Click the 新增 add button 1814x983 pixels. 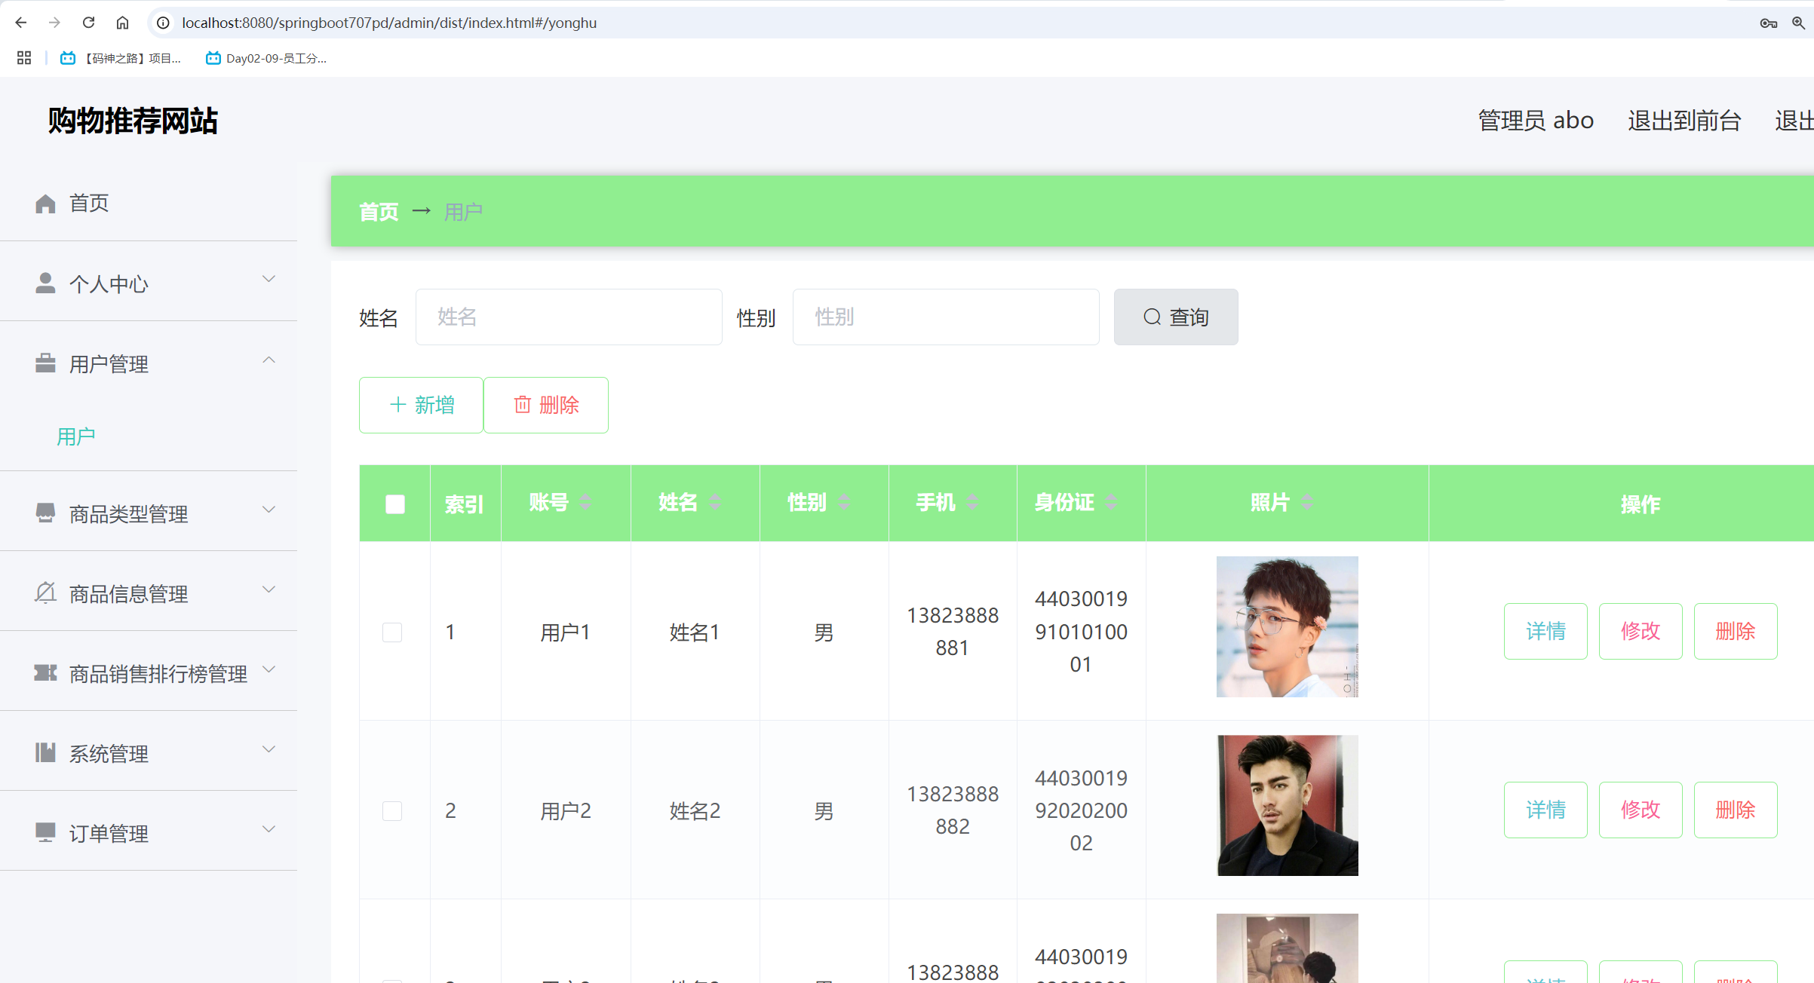pos(421,405)
